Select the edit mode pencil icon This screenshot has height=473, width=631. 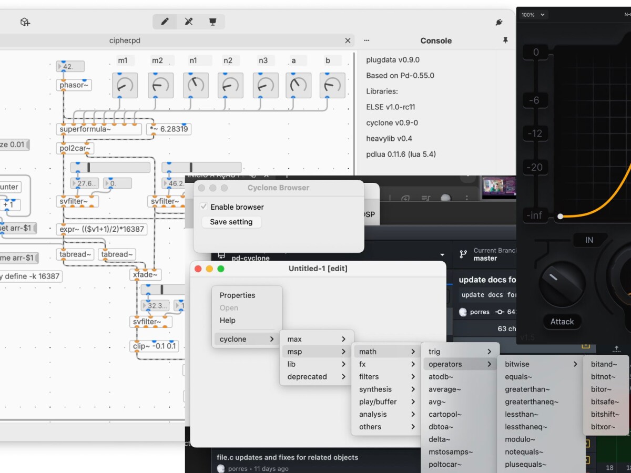tap(165, 22)
